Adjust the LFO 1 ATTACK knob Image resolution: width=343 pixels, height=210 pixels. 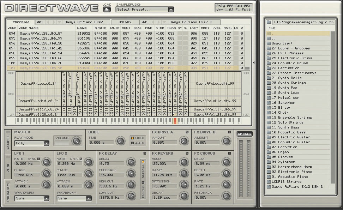click(x=46, y=185)
